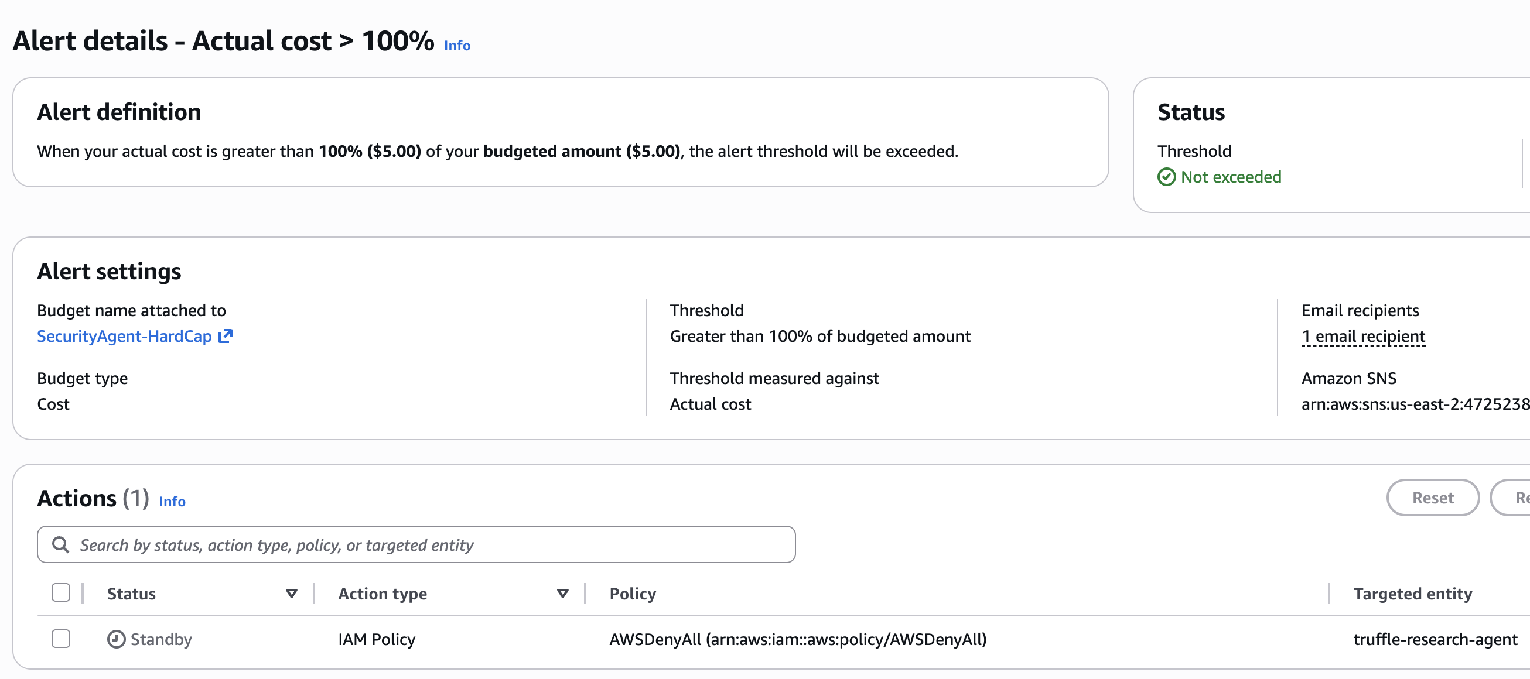The width and height of the screenshot is (1530, 679).
Task: Sort the table by Targeted entity column
Action: click(x=1413, y=593)
